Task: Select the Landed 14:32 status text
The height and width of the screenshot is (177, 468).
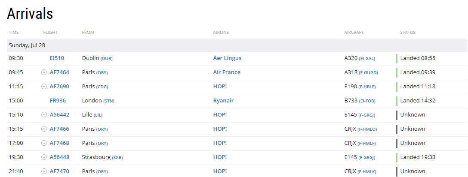Action: [418, 101]
